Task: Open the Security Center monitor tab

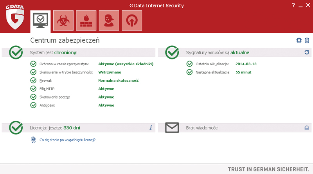Action: [41, 21]
